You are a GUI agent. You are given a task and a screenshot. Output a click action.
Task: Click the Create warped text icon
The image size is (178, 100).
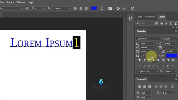pyautogui.click(x=102, y=8)
